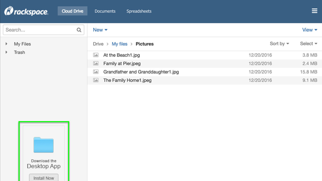Expand the Trash tree node
This screenshot has width=322, height=181.
(7, 52)
